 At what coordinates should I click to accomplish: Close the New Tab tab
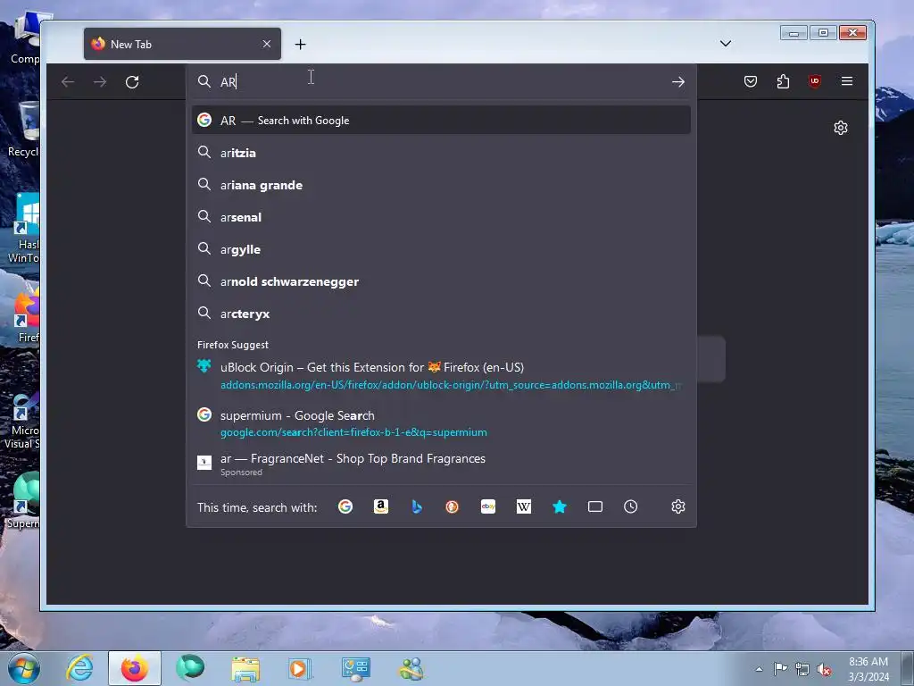266,44
